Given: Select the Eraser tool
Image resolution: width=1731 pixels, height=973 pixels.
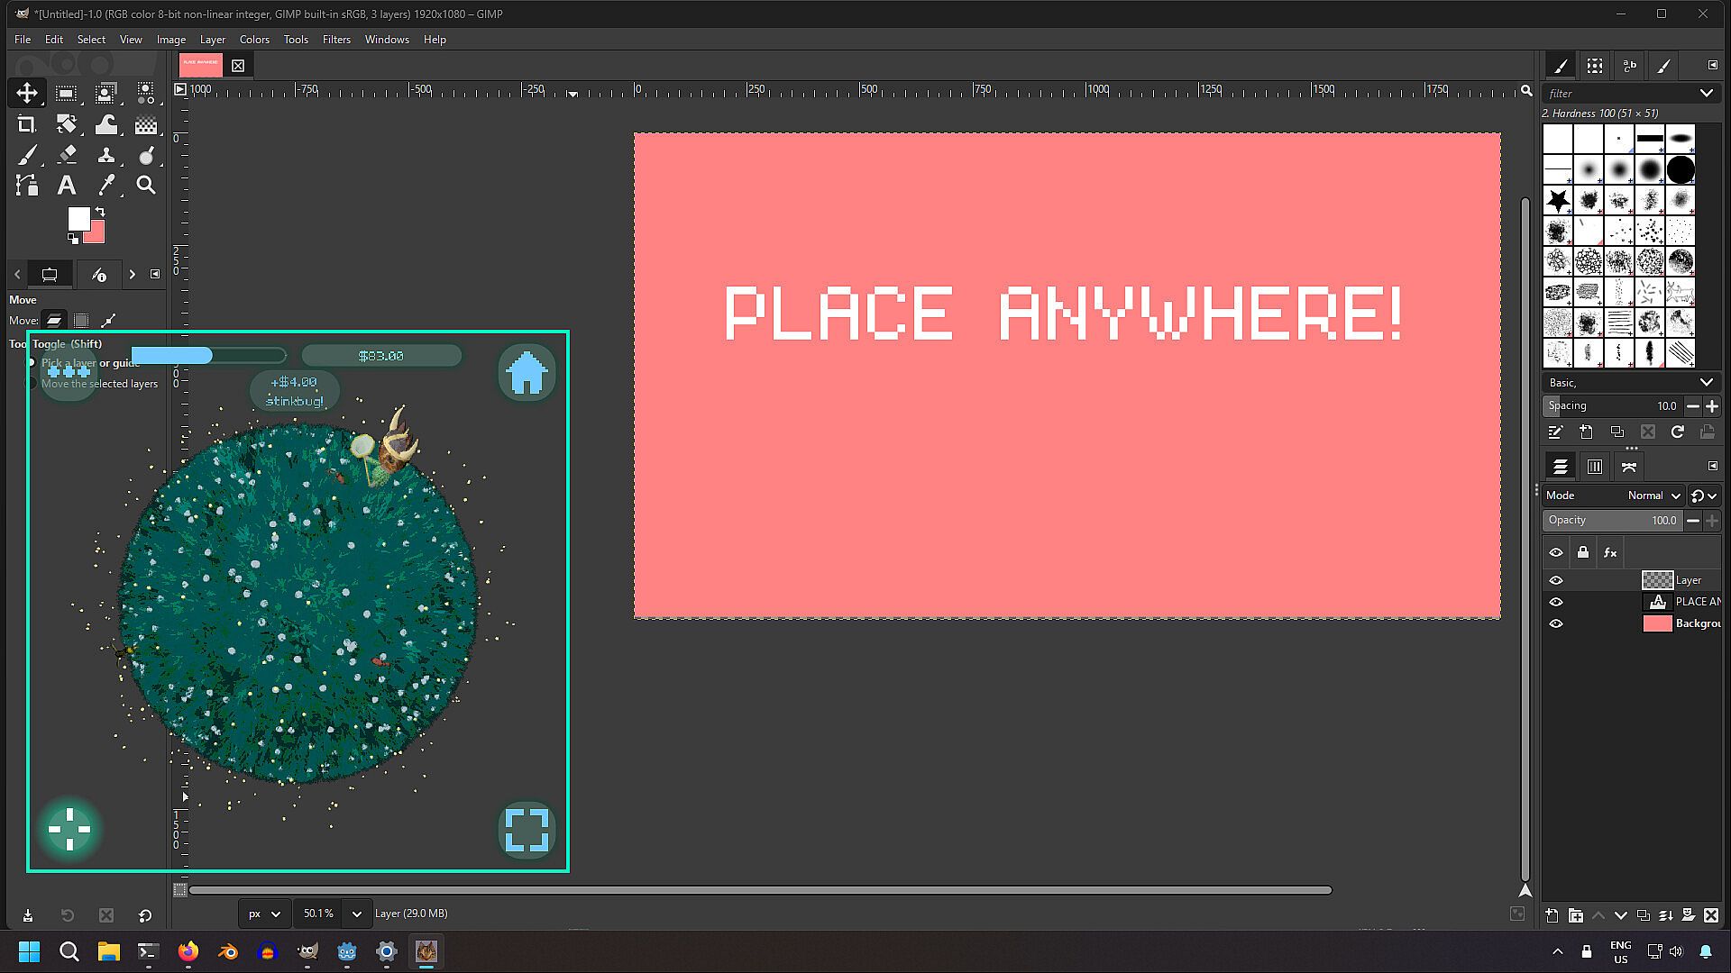Looking at the screenshot, I should (67, 155).
